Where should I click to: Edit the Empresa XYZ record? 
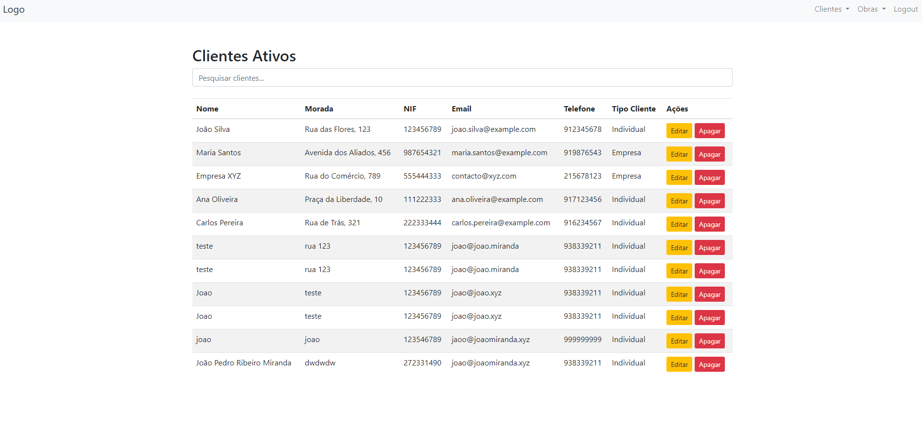(x=679, y=178)
